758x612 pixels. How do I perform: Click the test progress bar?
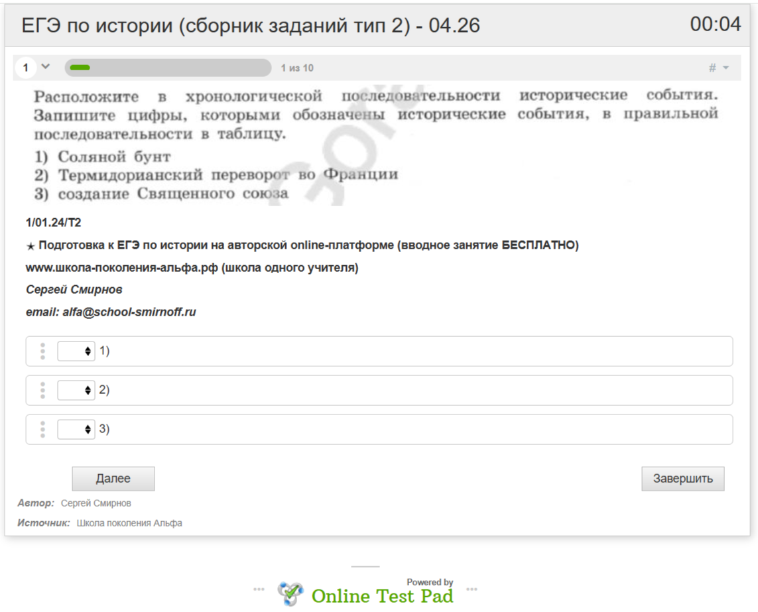click(x=168, y=68)
